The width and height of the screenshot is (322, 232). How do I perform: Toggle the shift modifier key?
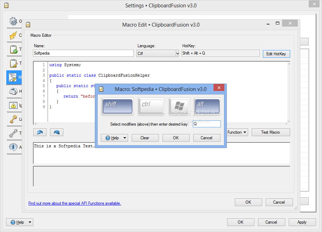(118, 106)
